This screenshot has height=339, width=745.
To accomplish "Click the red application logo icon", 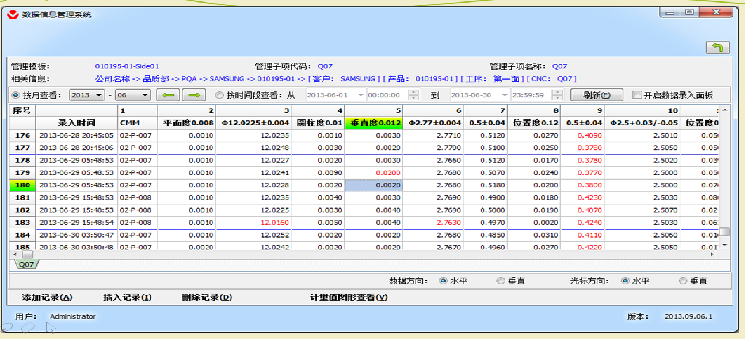I will click(13, 15).
